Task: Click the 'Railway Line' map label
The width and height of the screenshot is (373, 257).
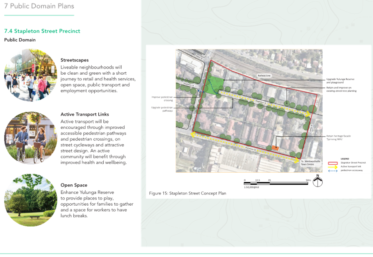Action: (x=263, y=76)
